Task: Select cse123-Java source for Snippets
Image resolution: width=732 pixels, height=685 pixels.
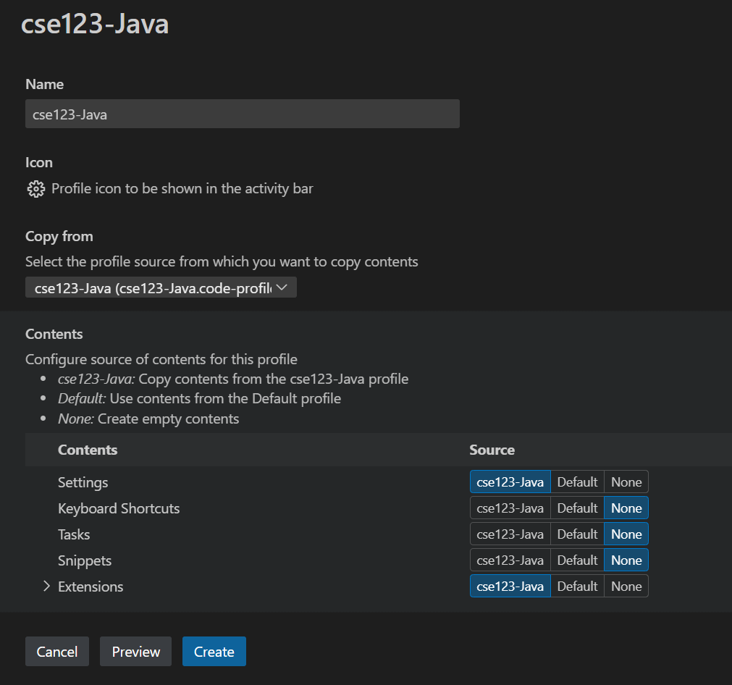Action: point(510,560)
